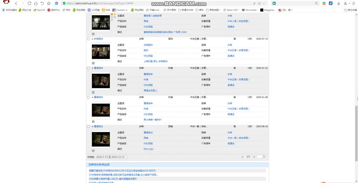
Task: Check the 懂得品位 row checkbox
Action: (x=88, y=127)
